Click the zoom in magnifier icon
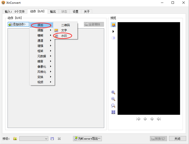The image size is (189, 144). pyautogui.click(x=113, y=92)
